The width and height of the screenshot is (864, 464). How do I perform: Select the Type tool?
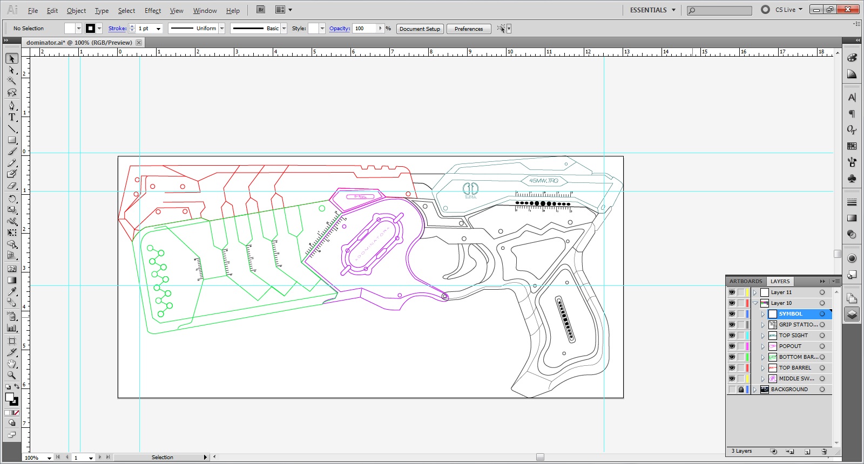point(11,117)
